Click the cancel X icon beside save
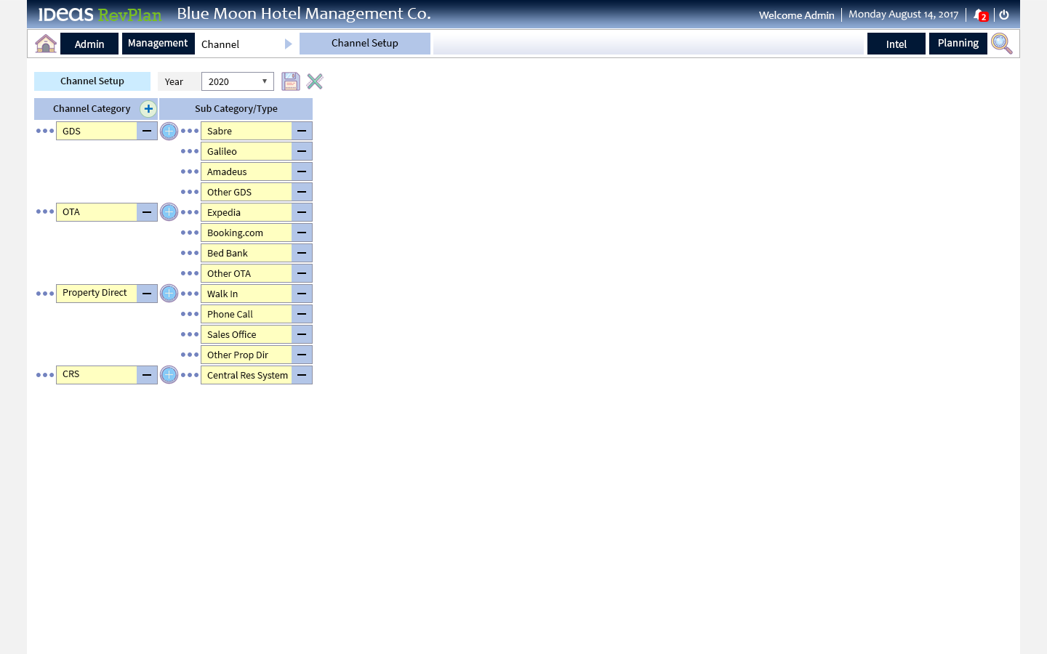 (315, 81)
